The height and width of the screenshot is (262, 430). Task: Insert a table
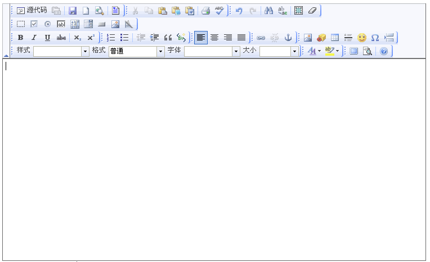tap(334, 38)
